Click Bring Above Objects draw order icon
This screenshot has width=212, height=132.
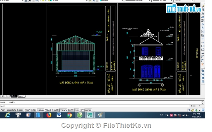[203, 78]
